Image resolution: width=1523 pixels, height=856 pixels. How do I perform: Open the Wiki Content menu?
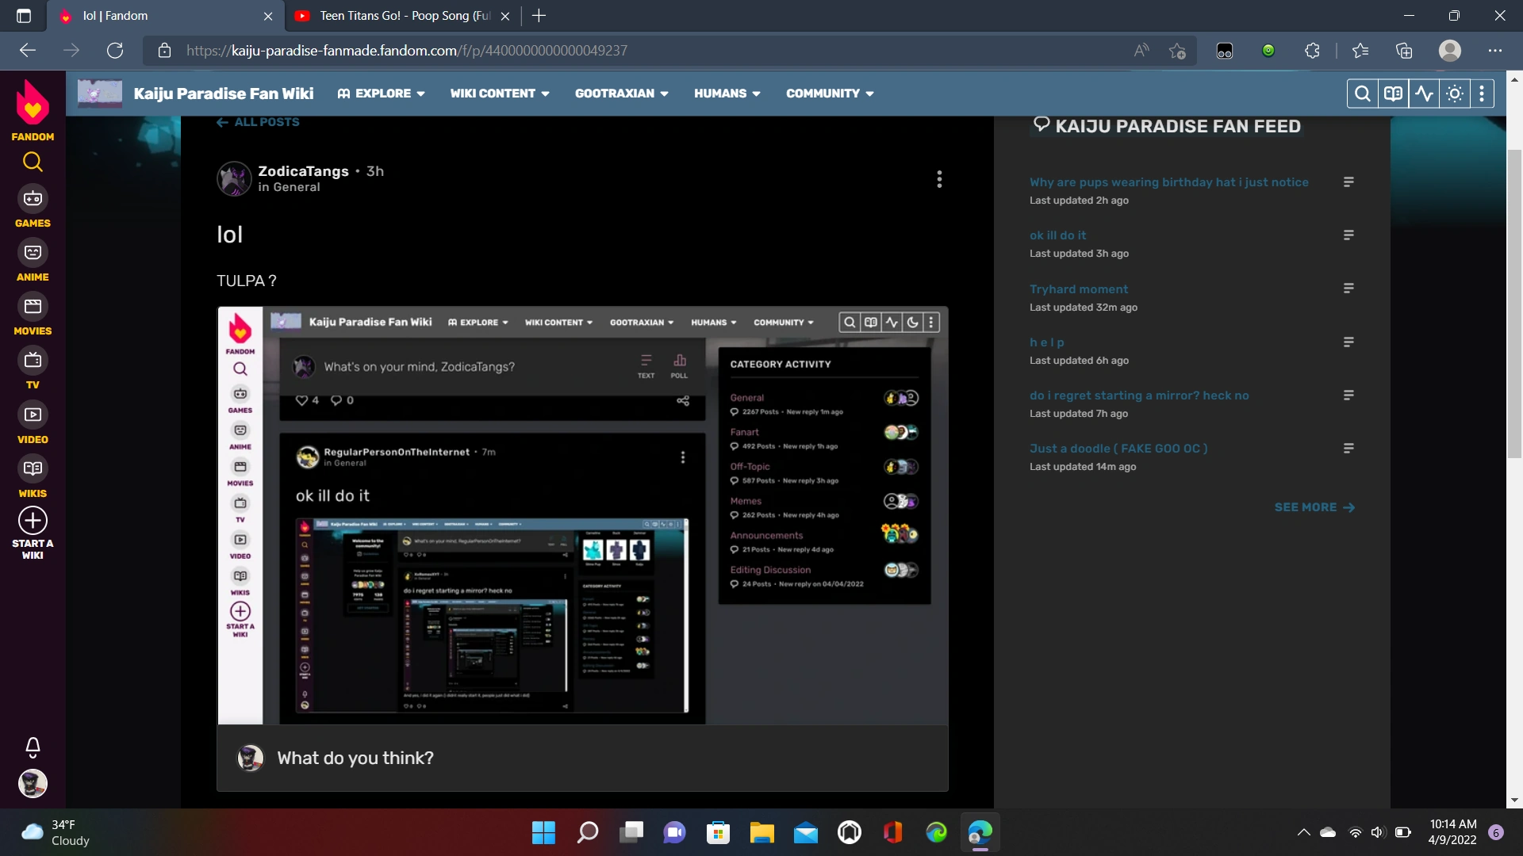(499, 94)
